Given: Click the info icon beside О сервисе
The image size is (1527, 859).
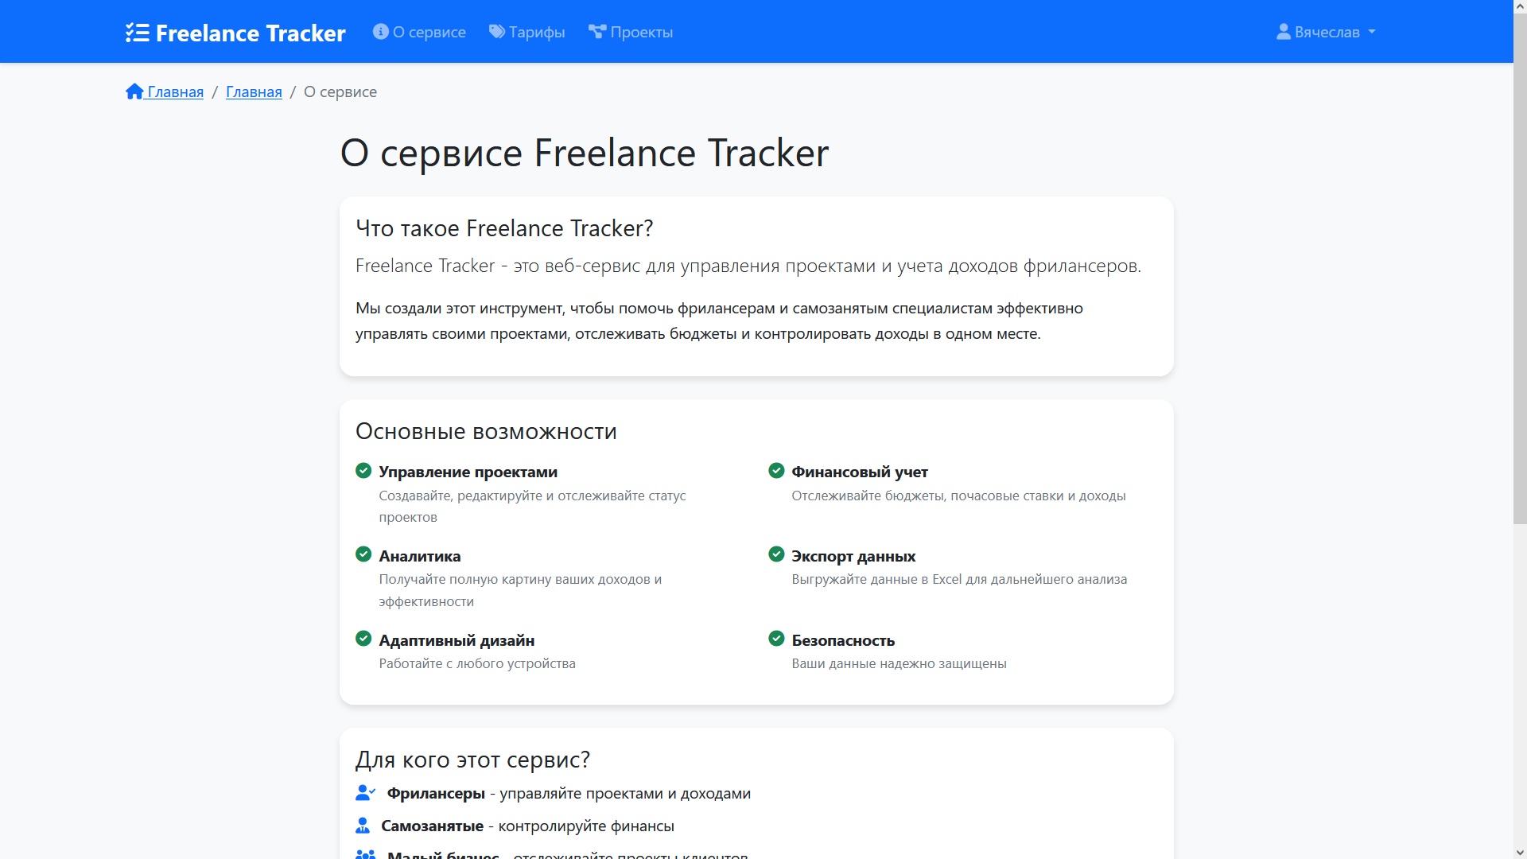Looking at the screenshot, I should 381,32.
